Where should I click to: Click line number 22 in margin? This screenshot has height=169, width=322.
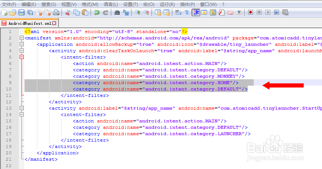pyautogui.click(x=9, y=166)
